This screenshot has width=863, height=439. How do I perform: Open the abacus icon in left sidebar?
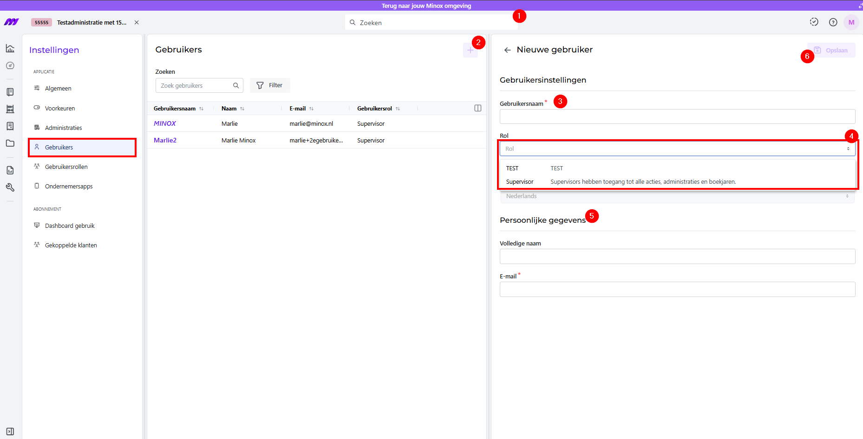[10, 109]
